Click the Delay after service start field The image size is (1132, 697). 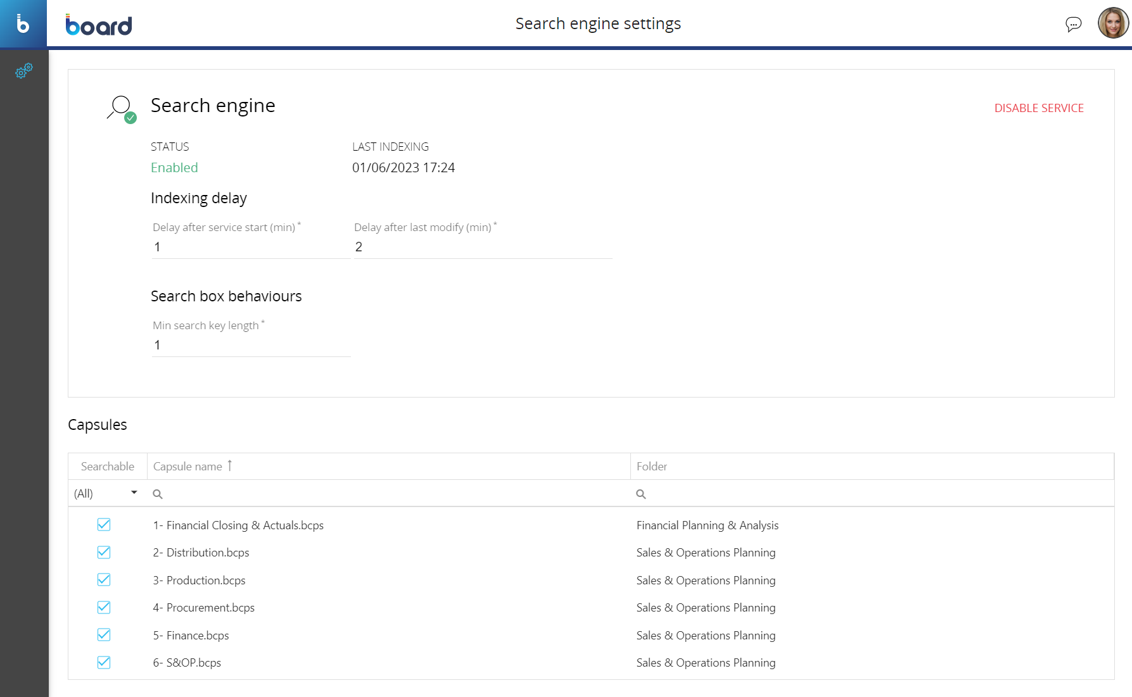coord(250,247)
